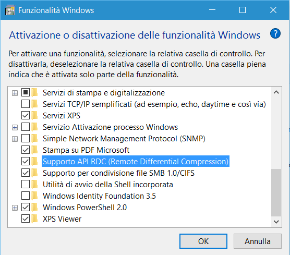Click folder icon beside Windows PowerShell 2.0
The image size is (290, 255).
click(x=34, y=207)
